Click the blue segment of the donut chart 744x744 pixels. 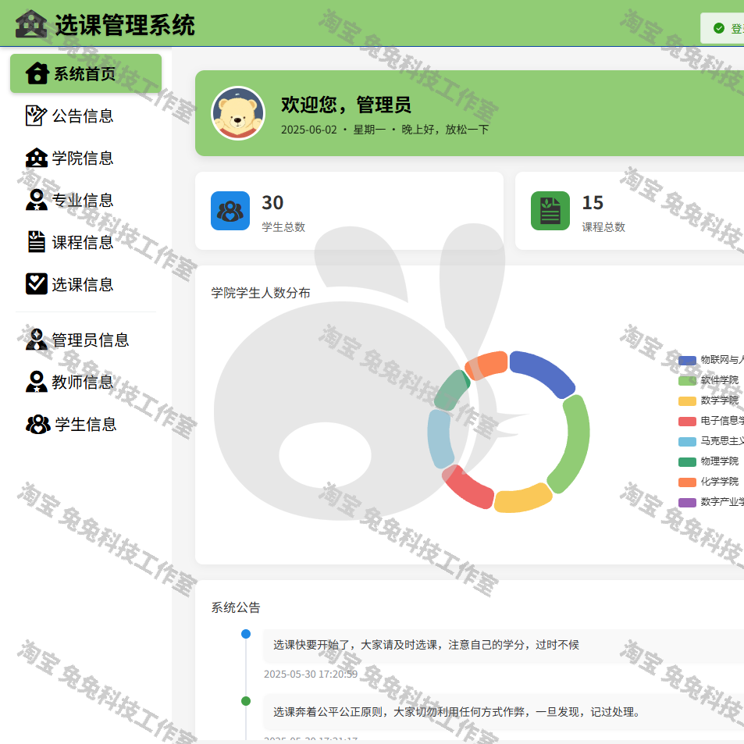(x=546, y=371)
